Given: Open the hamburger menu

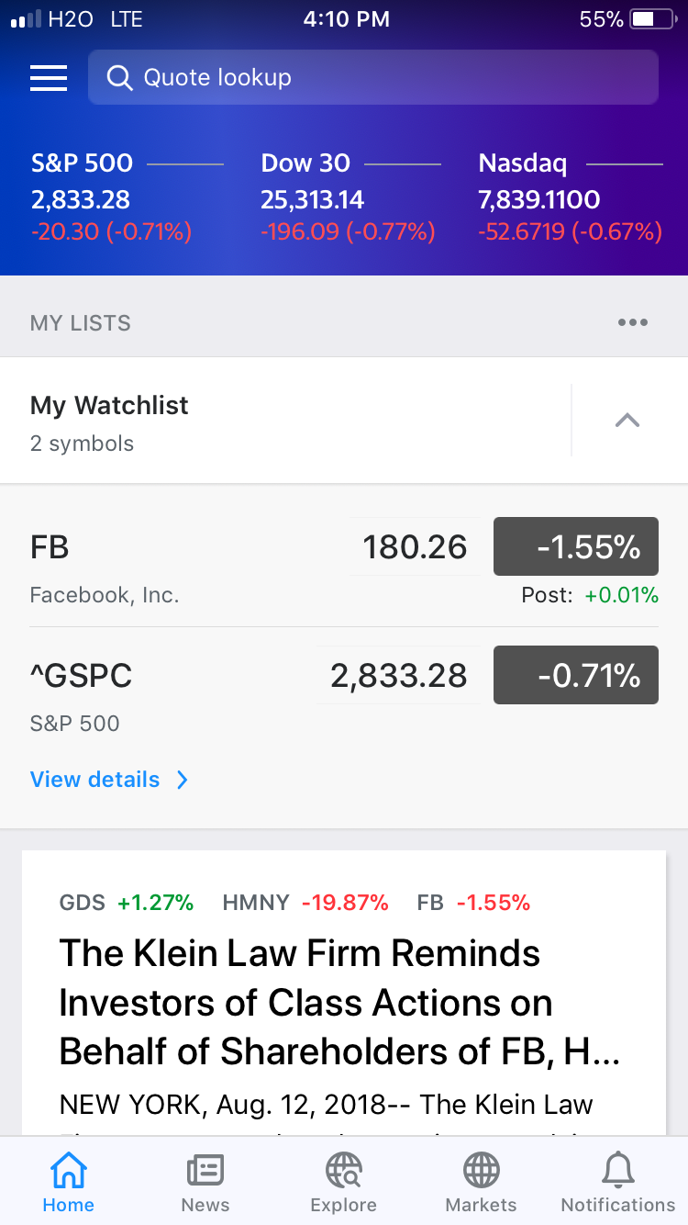Looking at the screenshot, I should 49,78.
